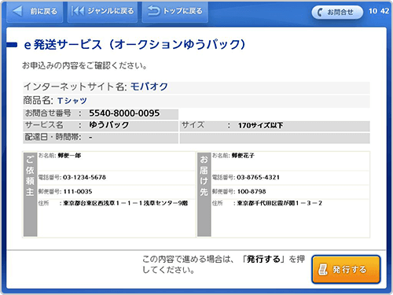Click the sender postal code 111-0035
The height and width of the screenshot is (295, 393).
coord(78,192)
